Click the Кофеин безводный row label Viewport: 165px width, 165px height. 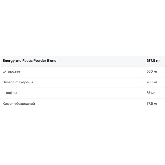(x=19, y=104)
